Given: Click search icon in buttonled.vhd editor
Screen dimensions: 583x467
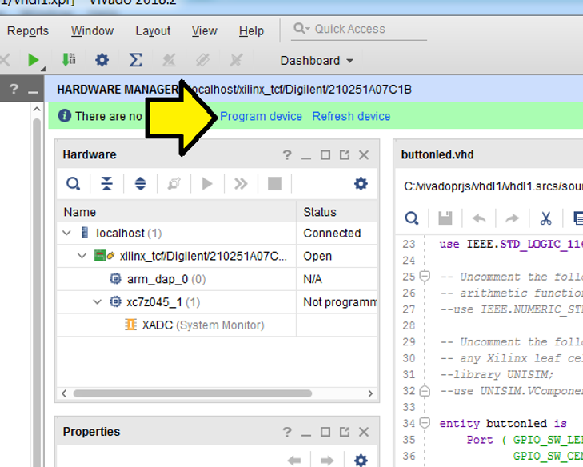Looking at the screenshot, I should pyautogui.click(x=412, y=218).
